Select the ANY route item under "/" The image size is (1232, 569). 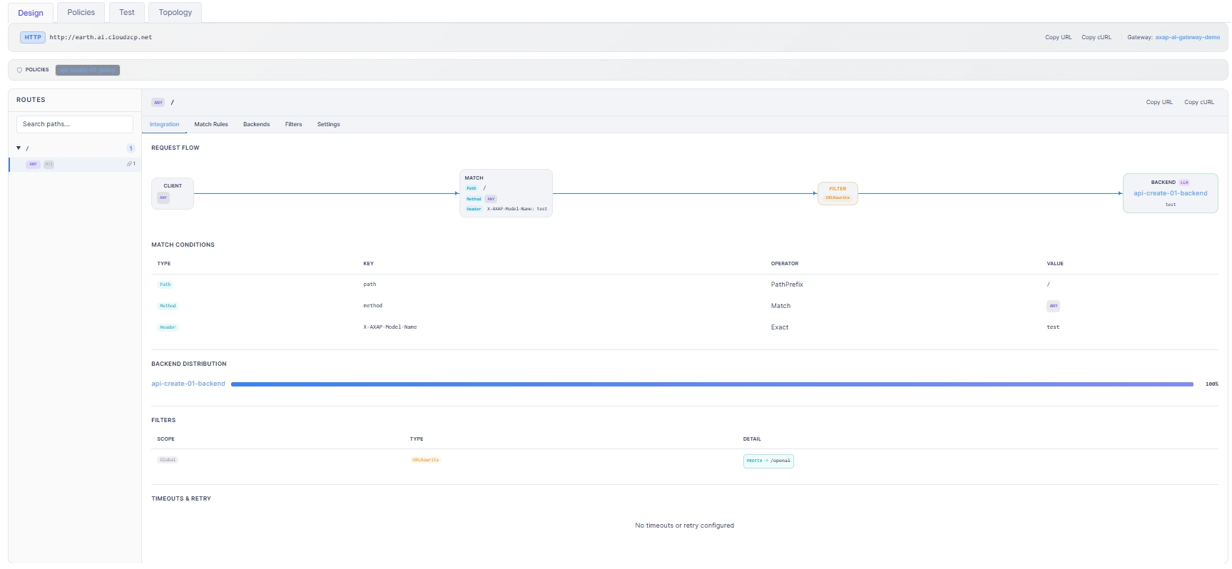tap(74, 164)
